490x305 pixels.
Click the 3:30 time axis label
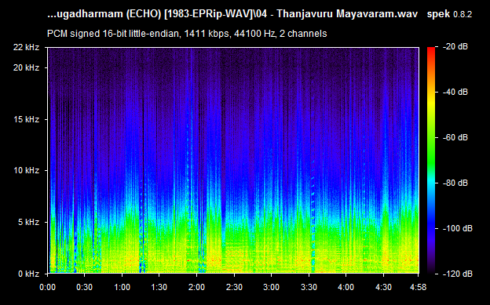309,287
